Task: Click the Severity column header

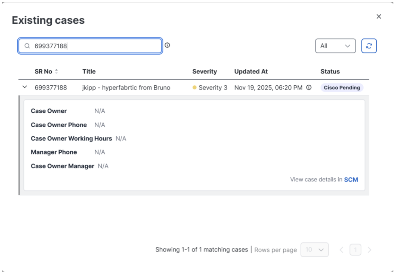Action: tap(204, 72)
